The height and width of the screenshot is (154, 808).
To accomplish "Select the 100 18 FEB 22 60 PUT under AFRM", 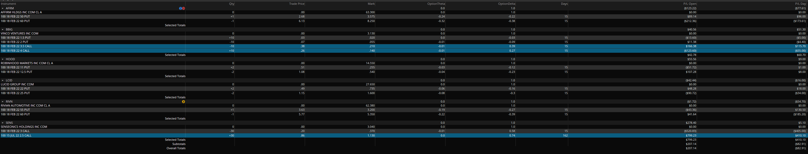I will (404, 21).
